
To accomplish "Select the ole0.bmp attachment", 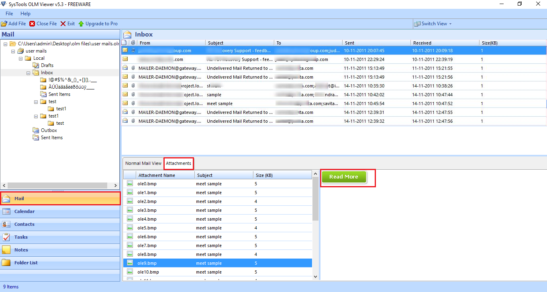I will click(217, 184).
